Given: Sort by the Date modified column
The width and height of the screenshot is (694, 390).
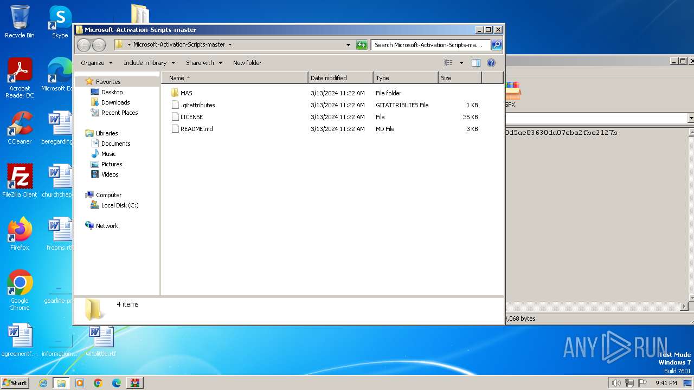Looking at the screenshot, I should point(340,78).
